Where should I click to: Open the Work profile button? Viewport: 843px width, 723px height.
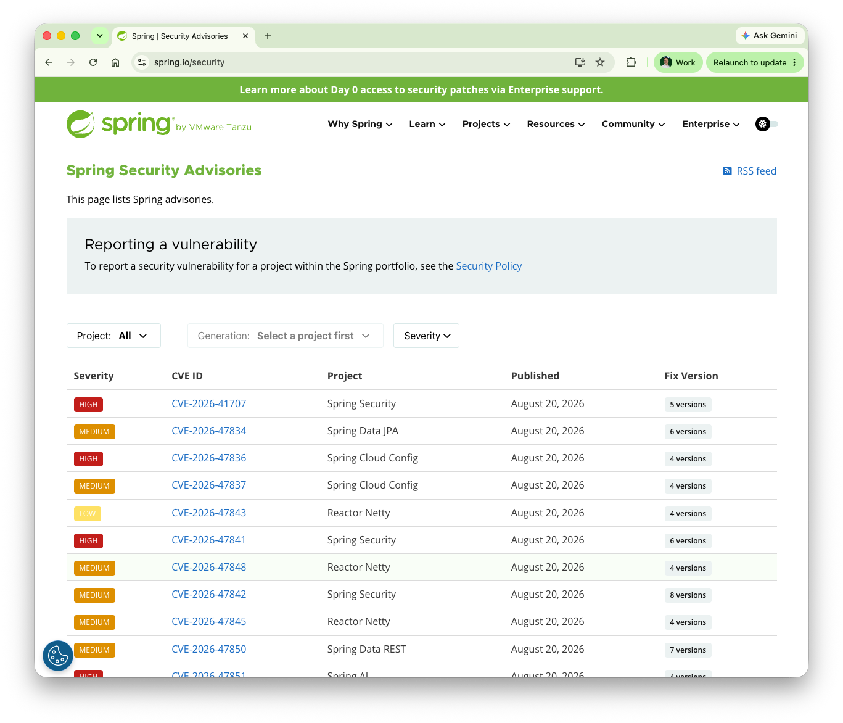pyautogui.click(x=678, y=62)
